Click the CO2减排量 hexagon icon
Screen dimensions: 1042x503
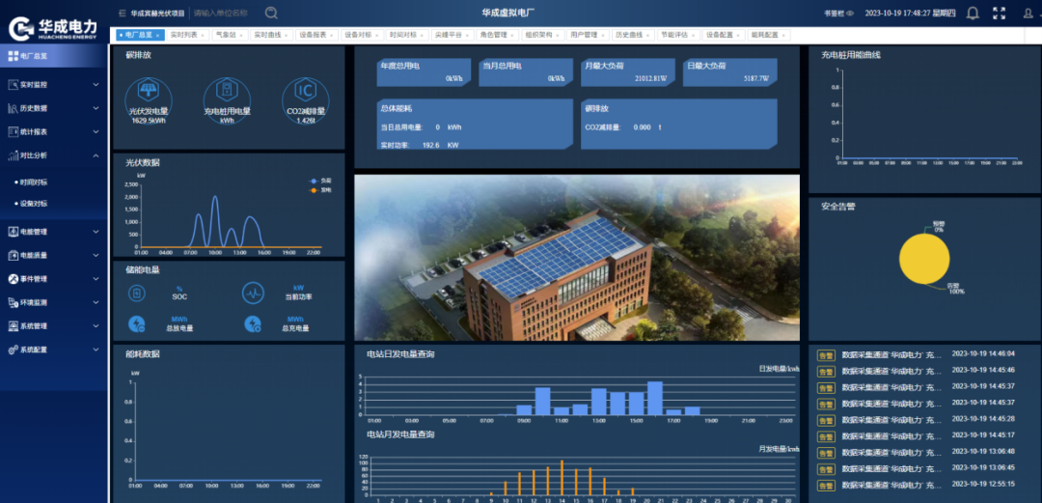click(x=306, y=91)
